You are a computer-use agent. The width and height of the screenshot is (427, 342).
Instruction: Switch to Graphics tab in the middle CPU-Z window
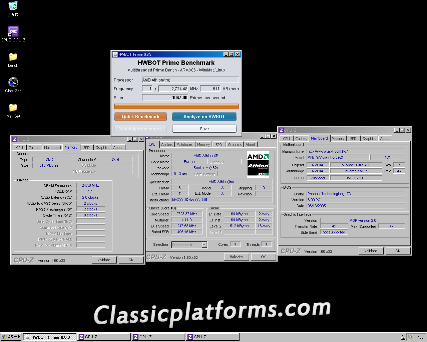[235, 145]
